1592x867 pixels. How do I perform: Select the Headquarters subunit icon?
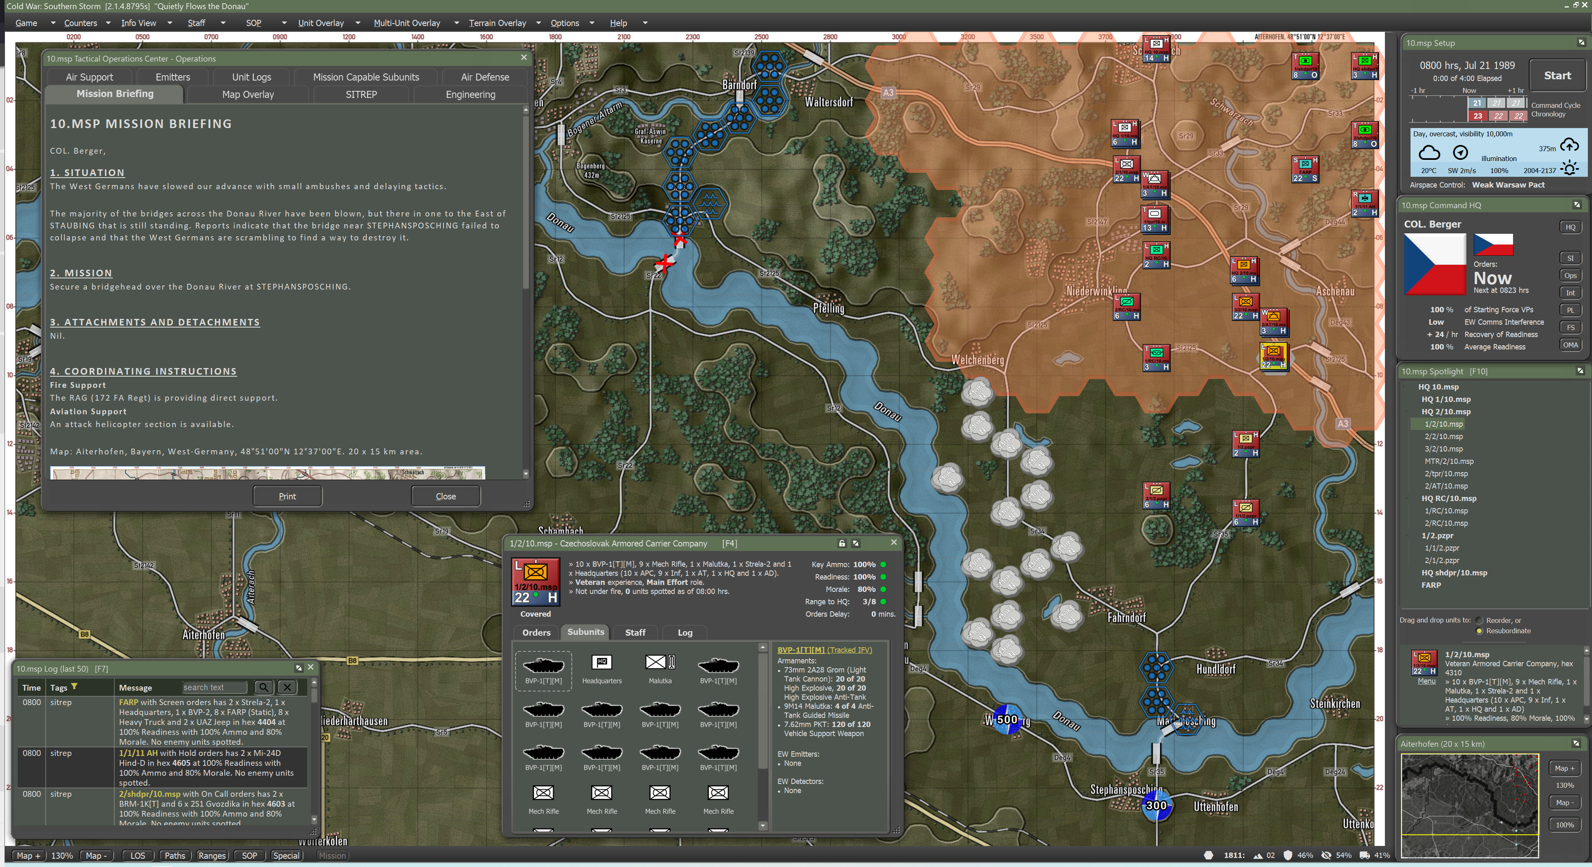[601, 663]
